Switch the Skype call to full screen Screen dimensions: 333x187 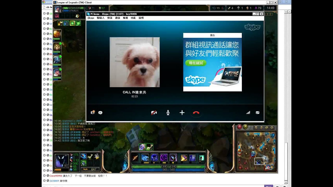click(258, 113)
